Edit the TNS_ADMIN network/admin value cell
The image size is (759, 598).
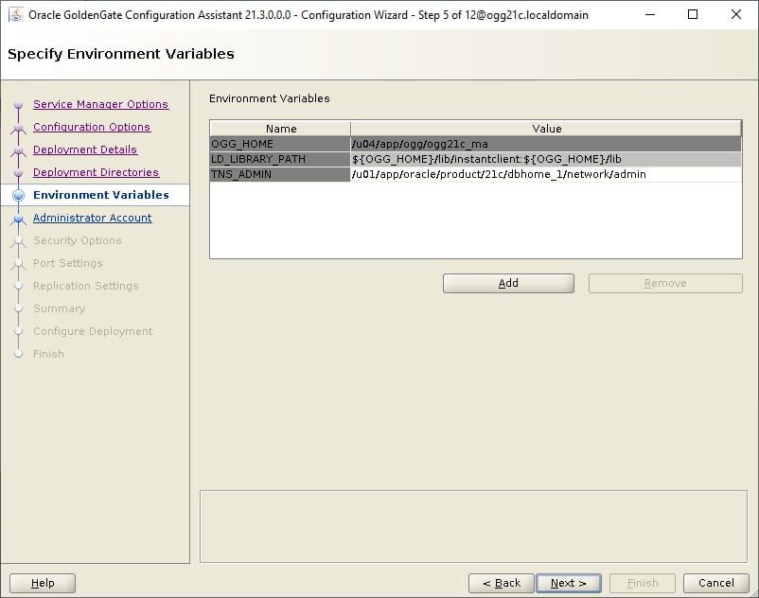click(x=546, y=174)
